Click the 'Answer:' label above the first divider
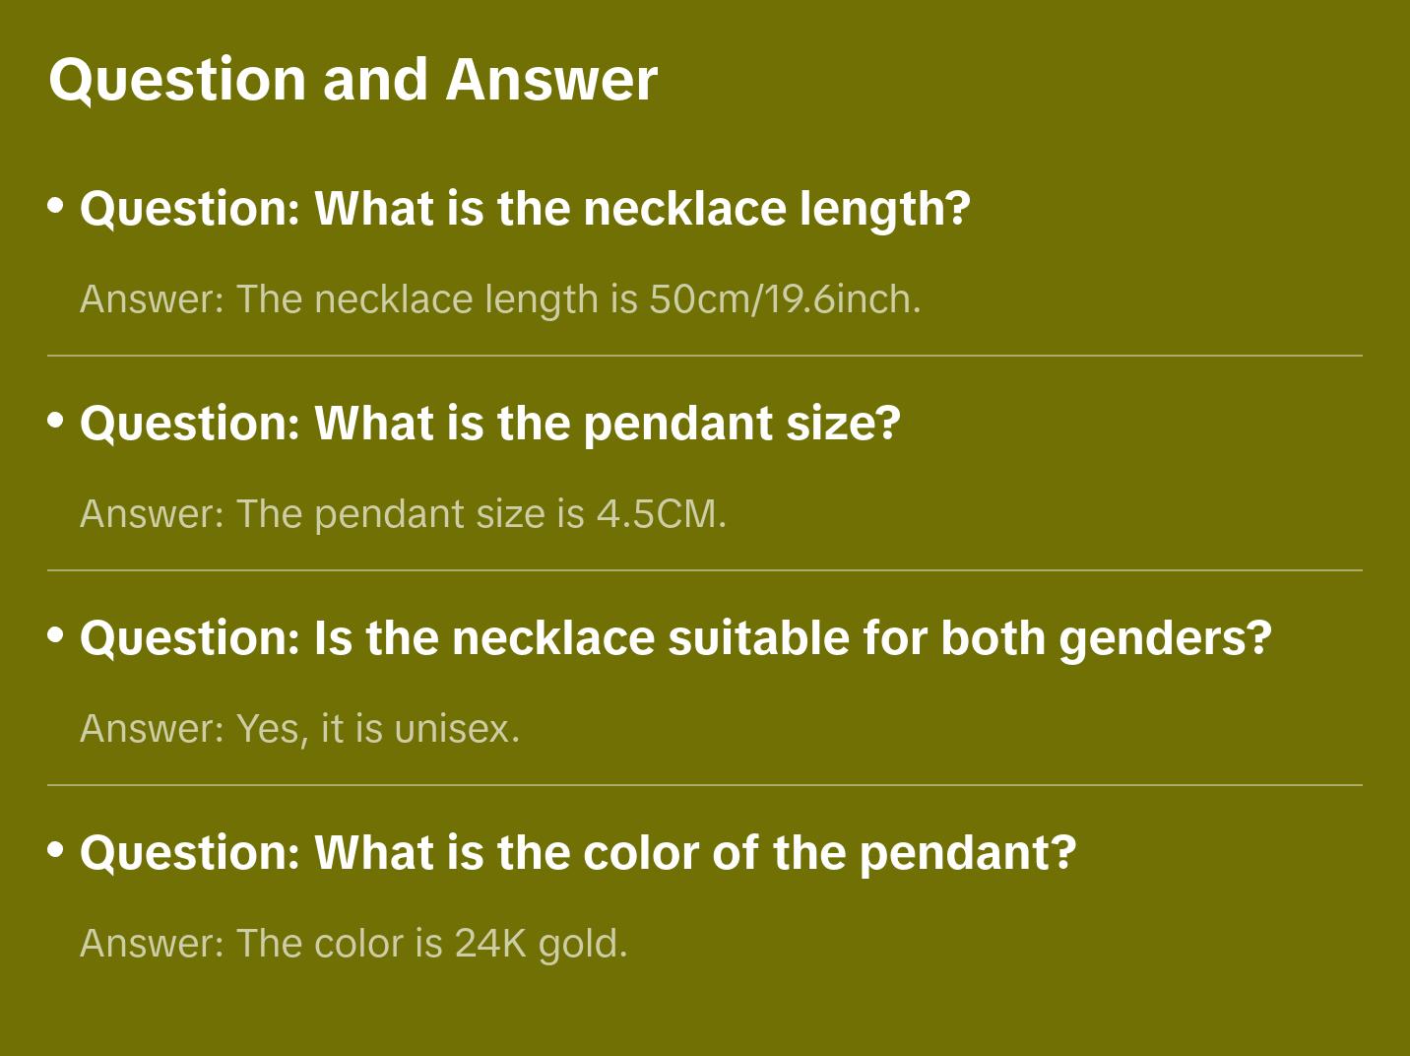Screen dimensions: 1410x1056 (153, 299)
